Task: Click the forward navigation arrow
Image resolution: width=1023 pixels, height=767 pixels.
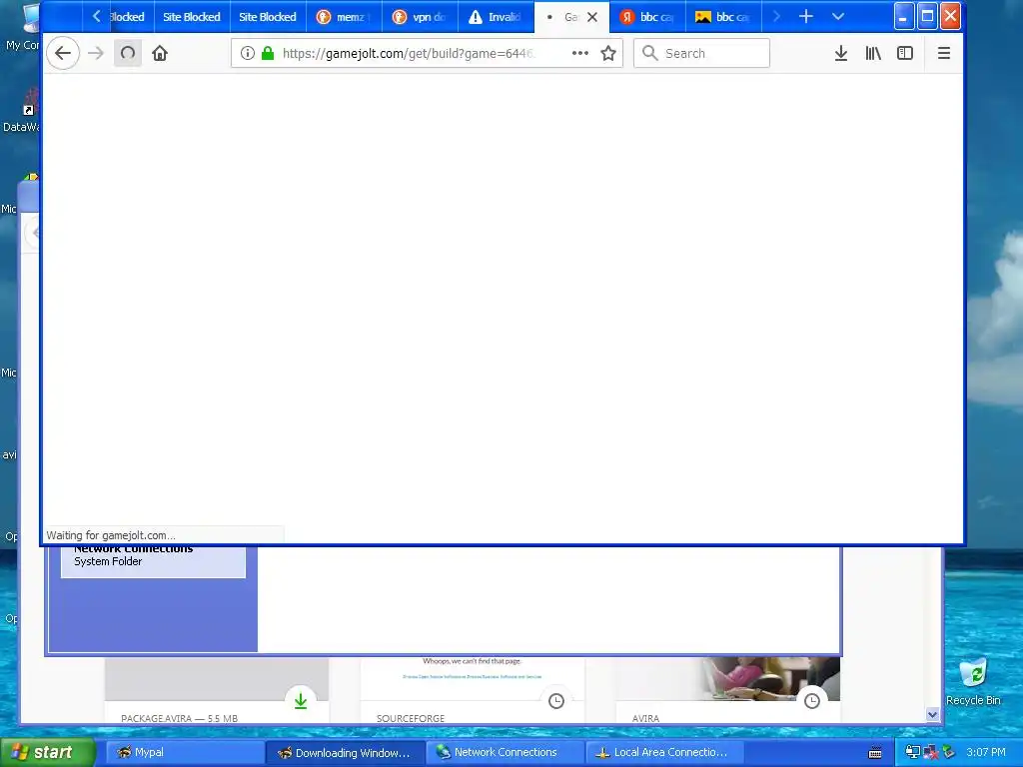Action: [95, 54]
